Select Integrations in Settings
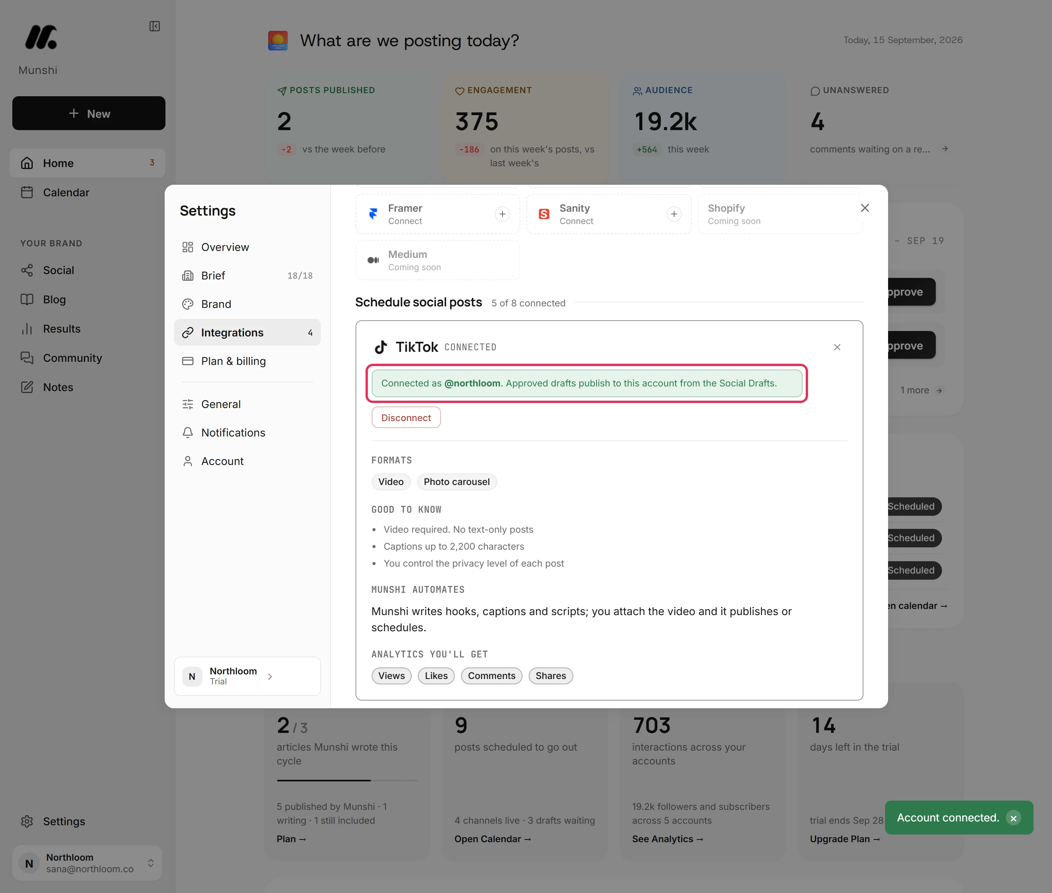 [x=247, y=333]
